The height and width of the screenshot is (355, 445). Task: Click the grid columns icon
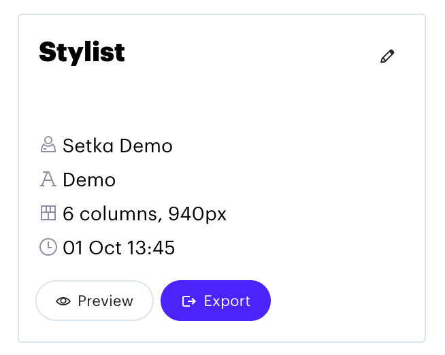click(48, 213)
